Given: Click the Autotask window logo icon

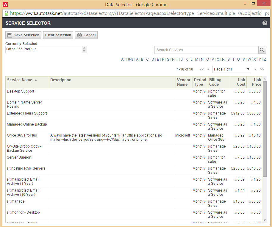Looking at the screenshot, I should pos(5,4).
